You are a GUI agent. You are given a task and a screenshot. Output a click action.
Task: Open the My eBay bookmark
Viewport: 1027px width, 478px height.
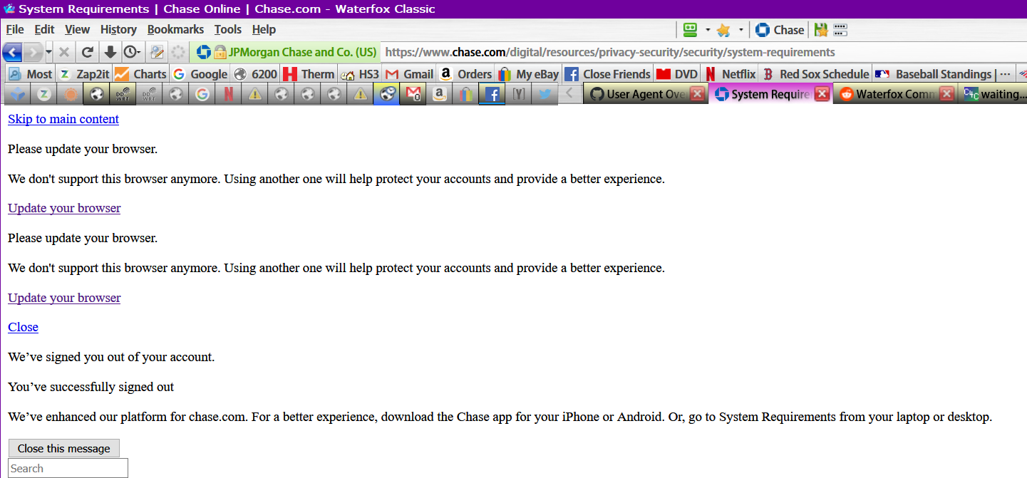(x=528, y=74)
